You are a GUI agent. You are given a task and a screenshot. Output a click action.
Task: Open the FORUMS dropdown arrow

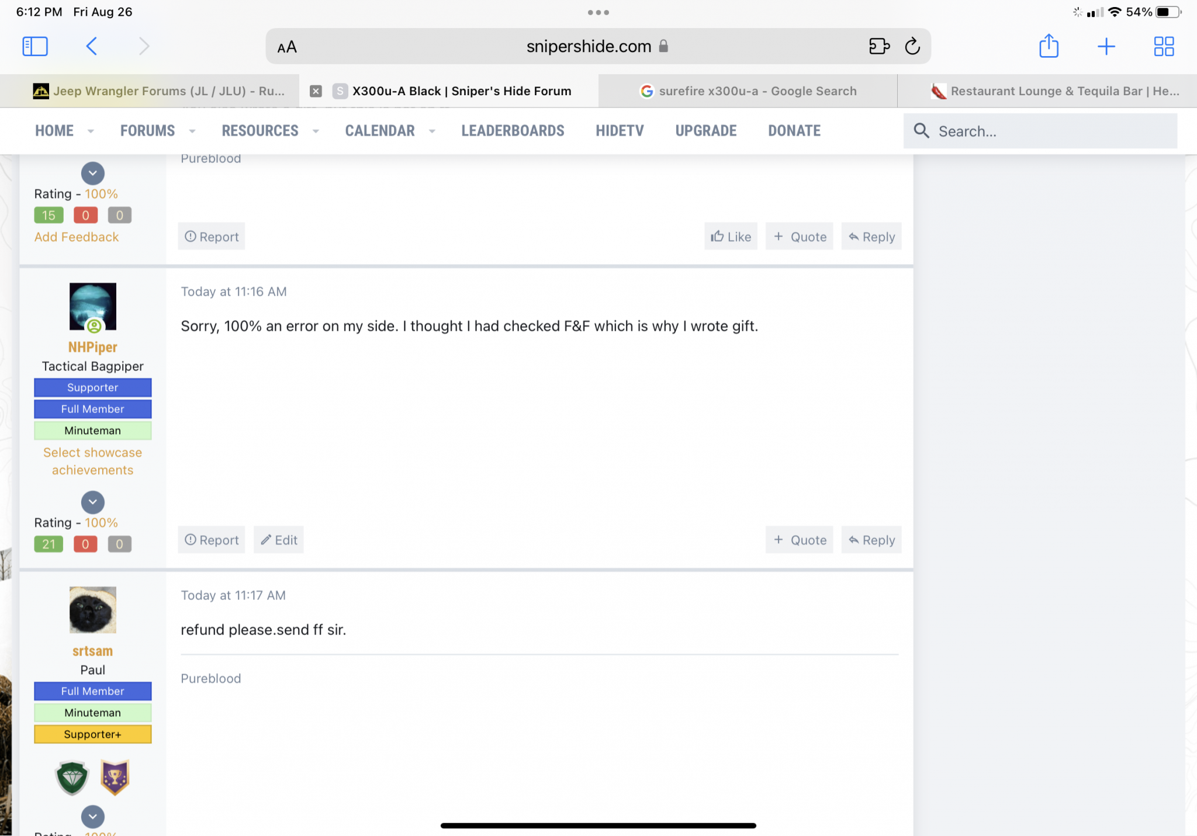(192, 131)
